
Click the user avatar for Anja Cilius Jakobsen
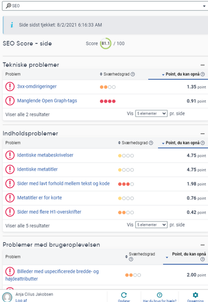pos(7,297)
